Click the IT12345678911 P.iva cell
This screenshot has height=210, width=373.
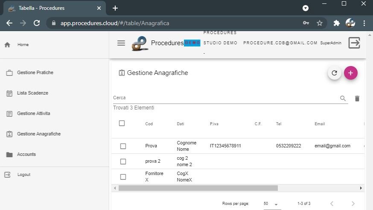click(x=225, y=146)
